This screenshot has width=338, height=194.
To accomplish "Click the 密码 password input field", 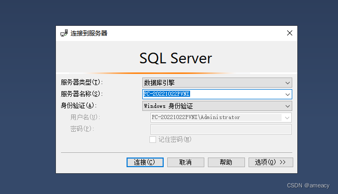I will (x=221, y=129).
